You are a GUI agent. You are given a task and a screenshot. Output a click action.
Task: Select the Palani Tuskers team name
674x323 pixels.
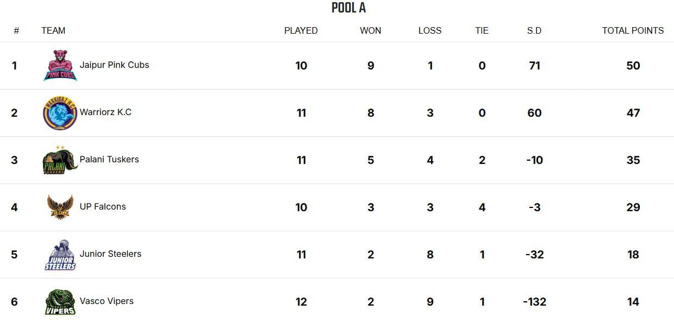pos(109,160)
